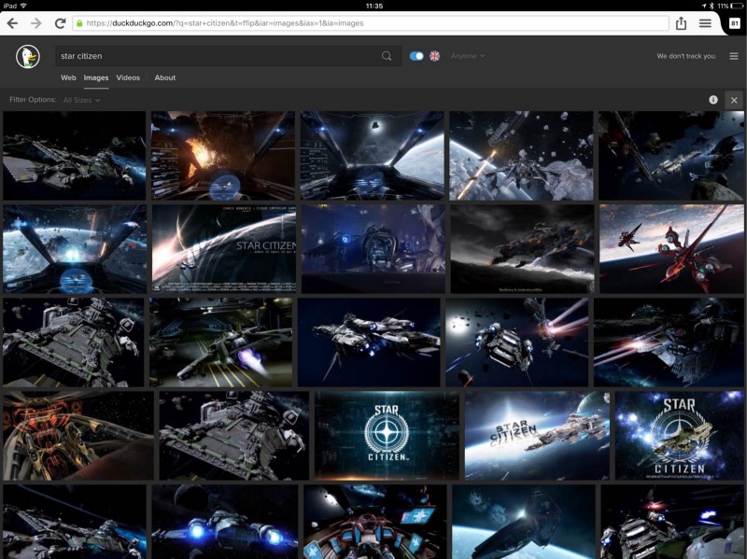The image size is (747, 559).
Task: Switch to the Web results tab
Action: click(68, 77)
